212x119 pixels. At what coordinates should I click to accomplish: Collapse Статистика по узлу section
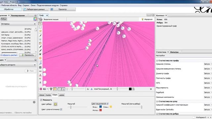157,101
